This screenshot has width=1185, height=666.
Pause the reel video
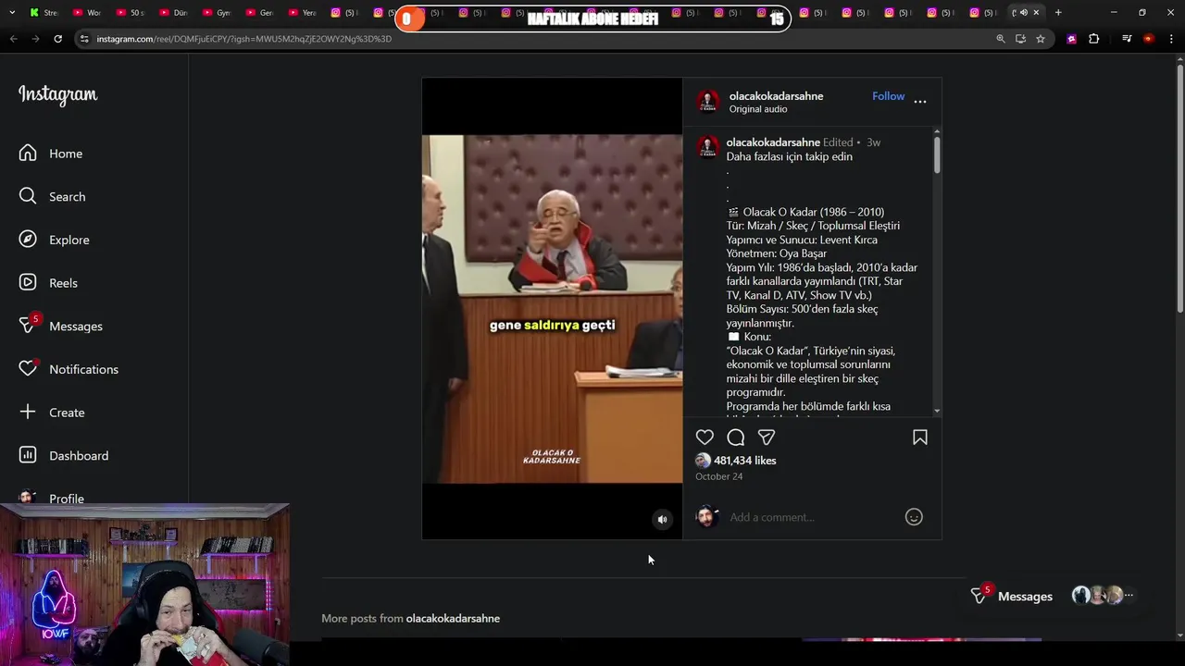[x=552, y=309]
